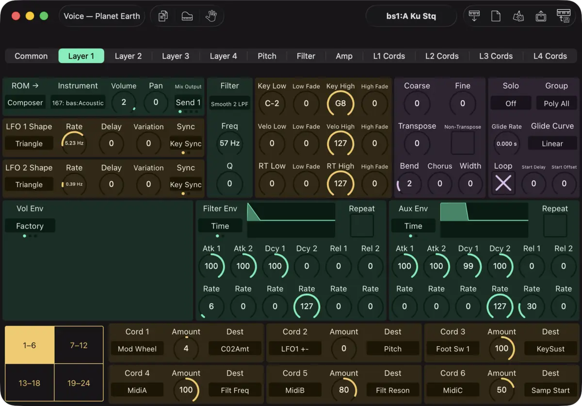The height and width of the screenshot is (406, 582).
Task: Open the Group Poly All dropdown
Action: (x=556, y=103)
